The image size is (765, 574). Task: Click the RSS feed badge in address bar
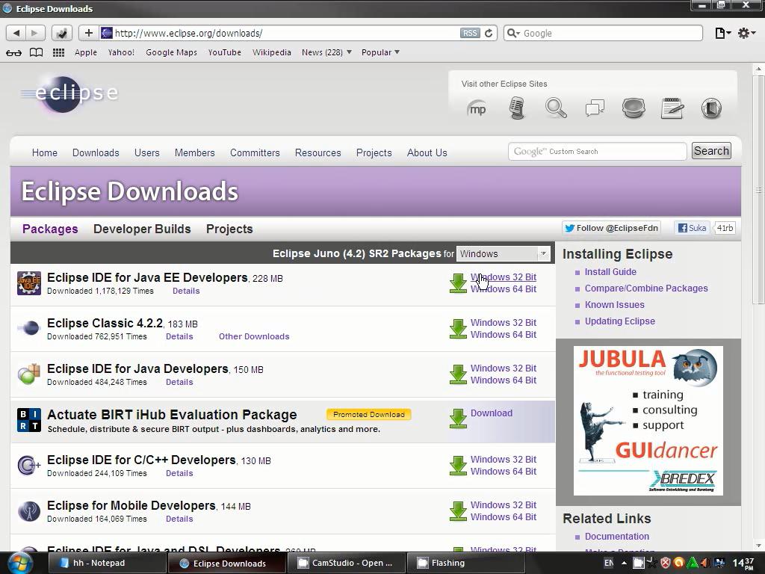coord(470,33)
